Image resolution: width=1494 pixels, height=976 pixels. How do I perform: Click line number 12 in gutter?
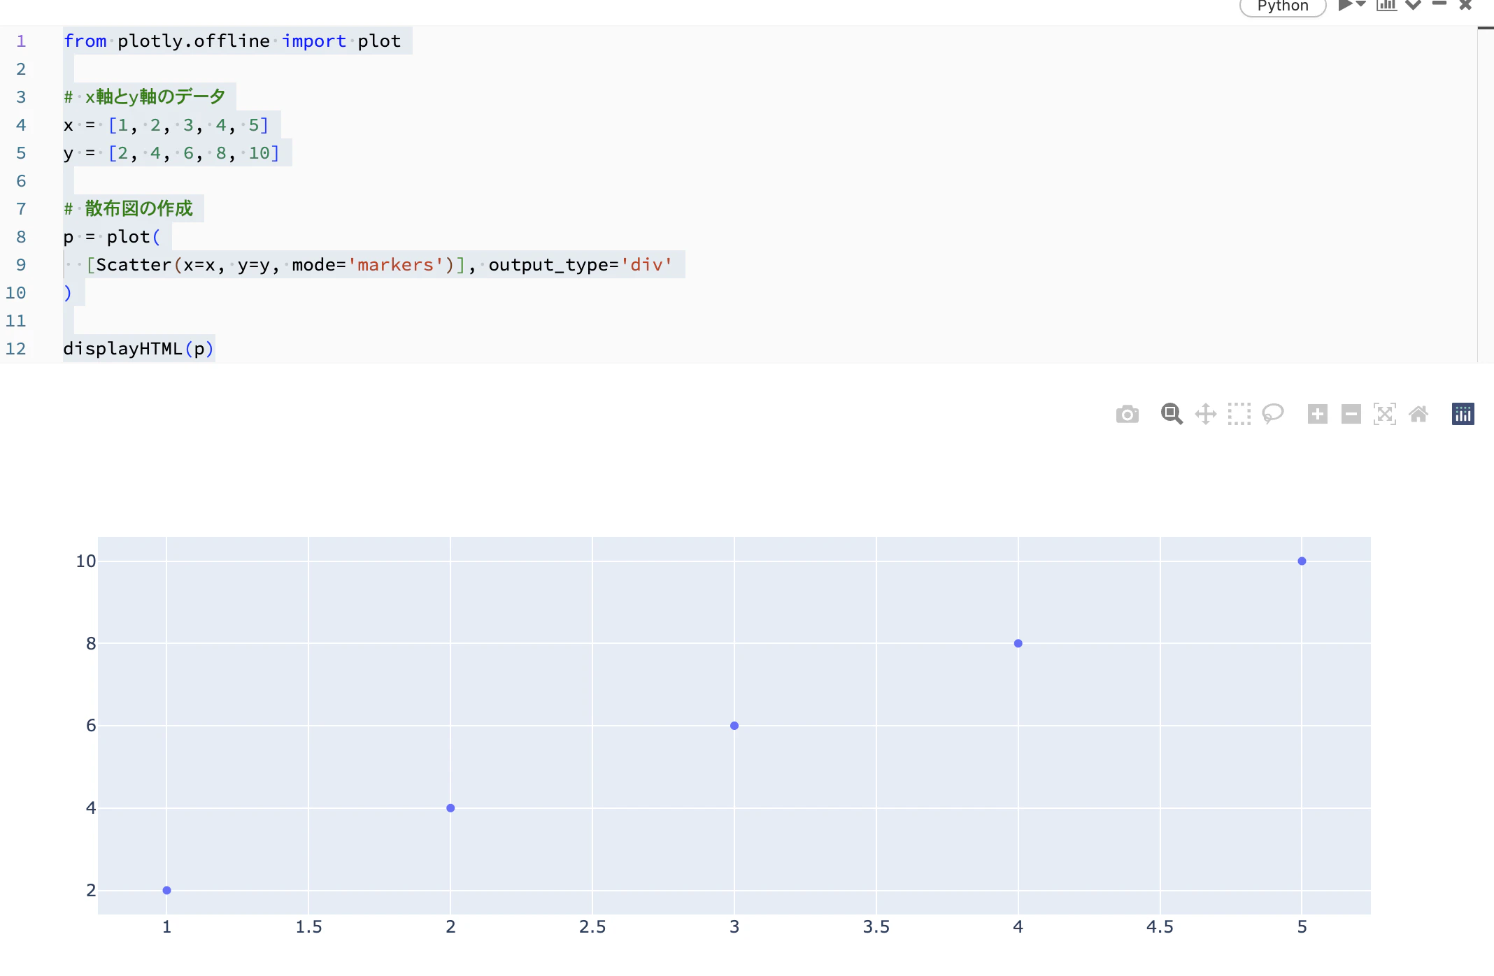pyautogui.click(x=15, y=348)
